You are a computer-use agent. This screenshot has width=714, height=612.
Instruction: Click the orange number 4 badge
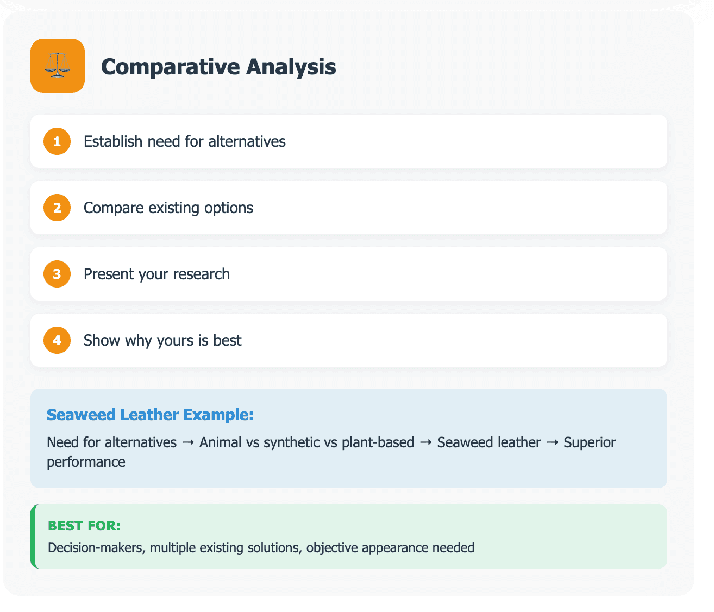tap(57, 340)
